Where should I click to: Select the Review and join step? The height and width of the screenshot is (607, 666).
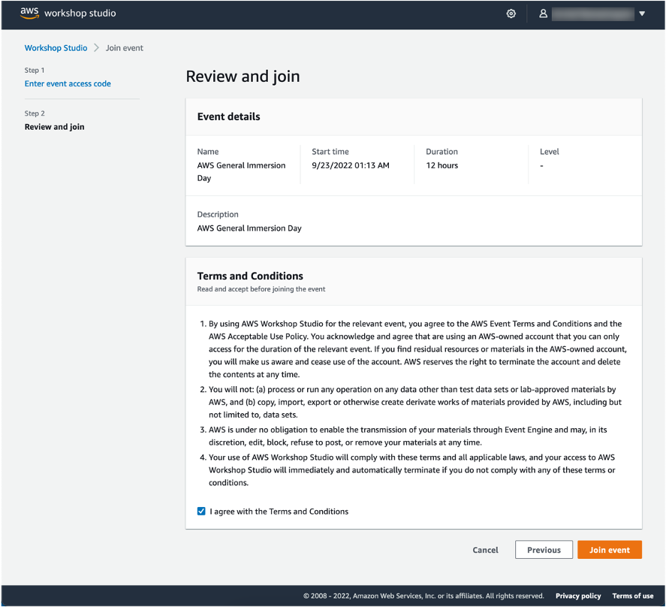coord(54,127)
